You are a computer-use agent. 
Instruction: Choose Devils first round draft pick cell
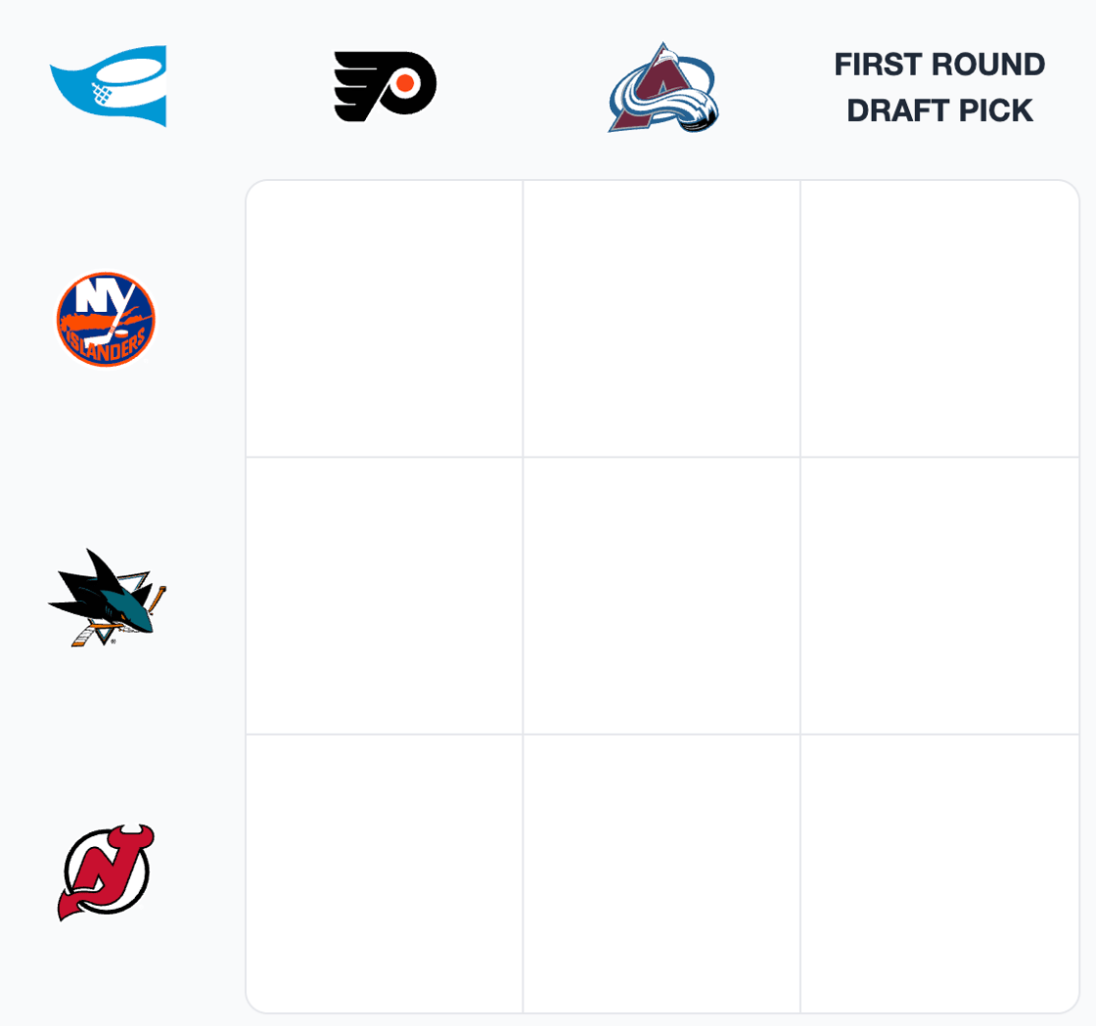click(939, 873)
